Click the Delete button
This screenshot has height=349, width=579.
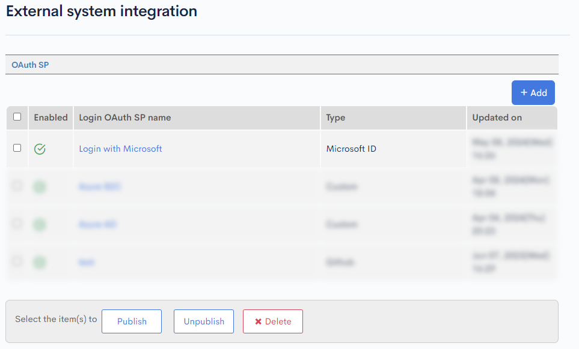point(272,321)
